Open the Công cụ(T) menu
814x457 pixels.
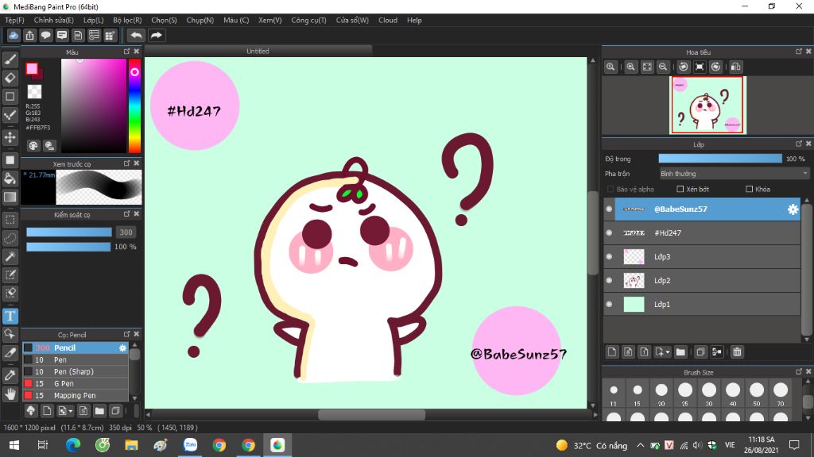click(309, 20)
